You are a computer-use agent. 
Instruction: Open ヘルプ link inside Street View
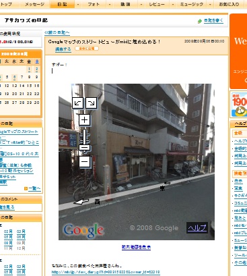197,227
